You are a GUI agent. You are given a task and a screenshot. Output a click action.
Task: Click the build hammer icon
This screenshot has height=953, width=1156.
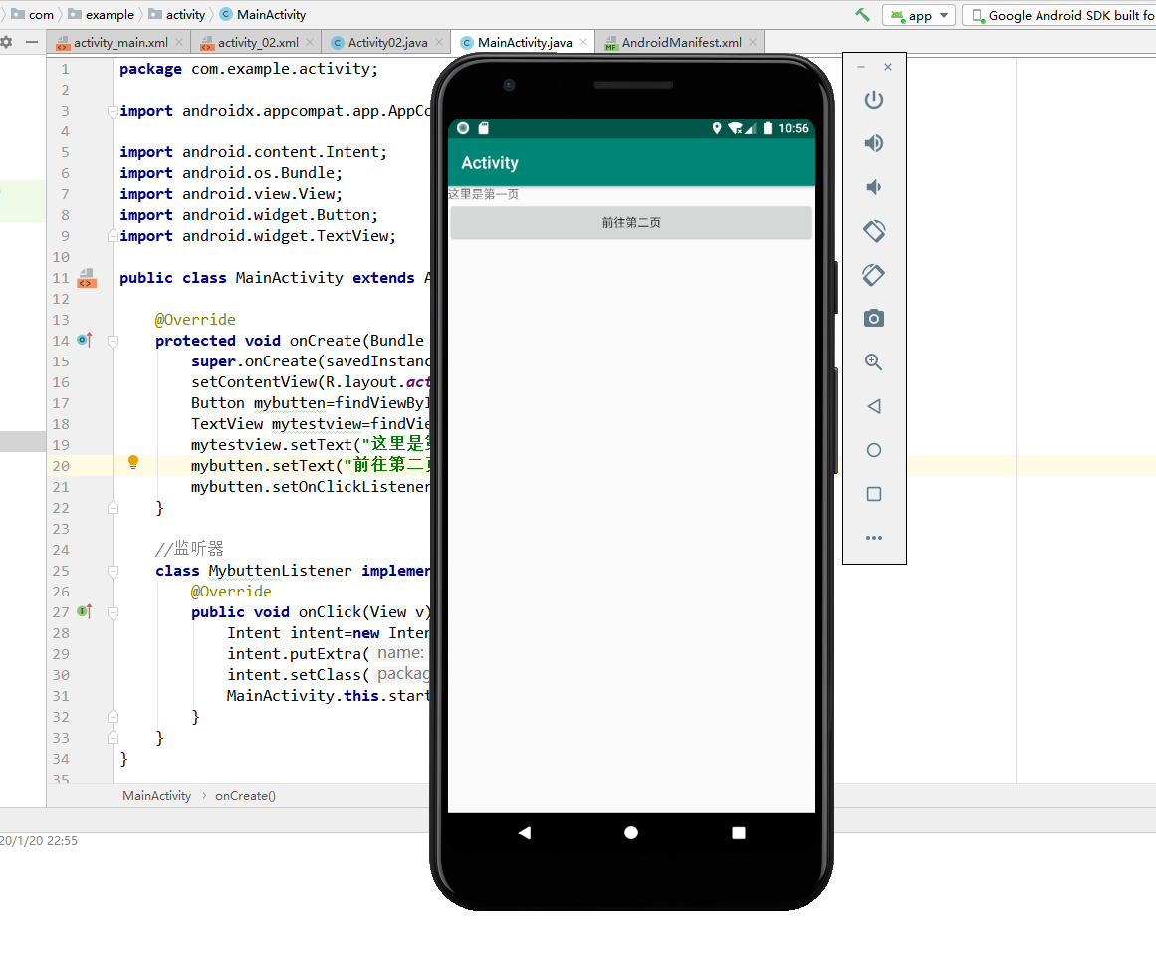(862, 15)
